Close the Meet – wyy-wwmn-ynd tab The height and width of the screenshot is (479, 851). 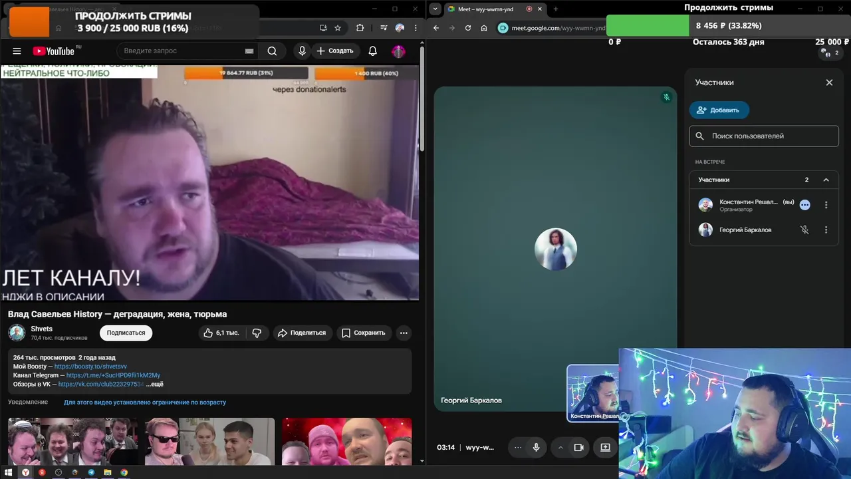tap(541, 9)
